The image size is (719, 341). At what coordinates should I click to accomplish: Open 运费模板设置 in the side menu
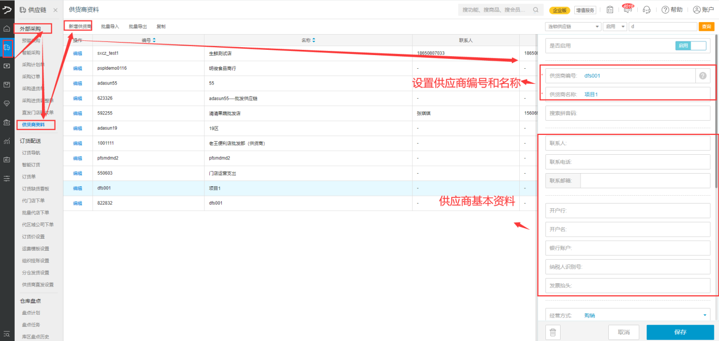[36, 249]
